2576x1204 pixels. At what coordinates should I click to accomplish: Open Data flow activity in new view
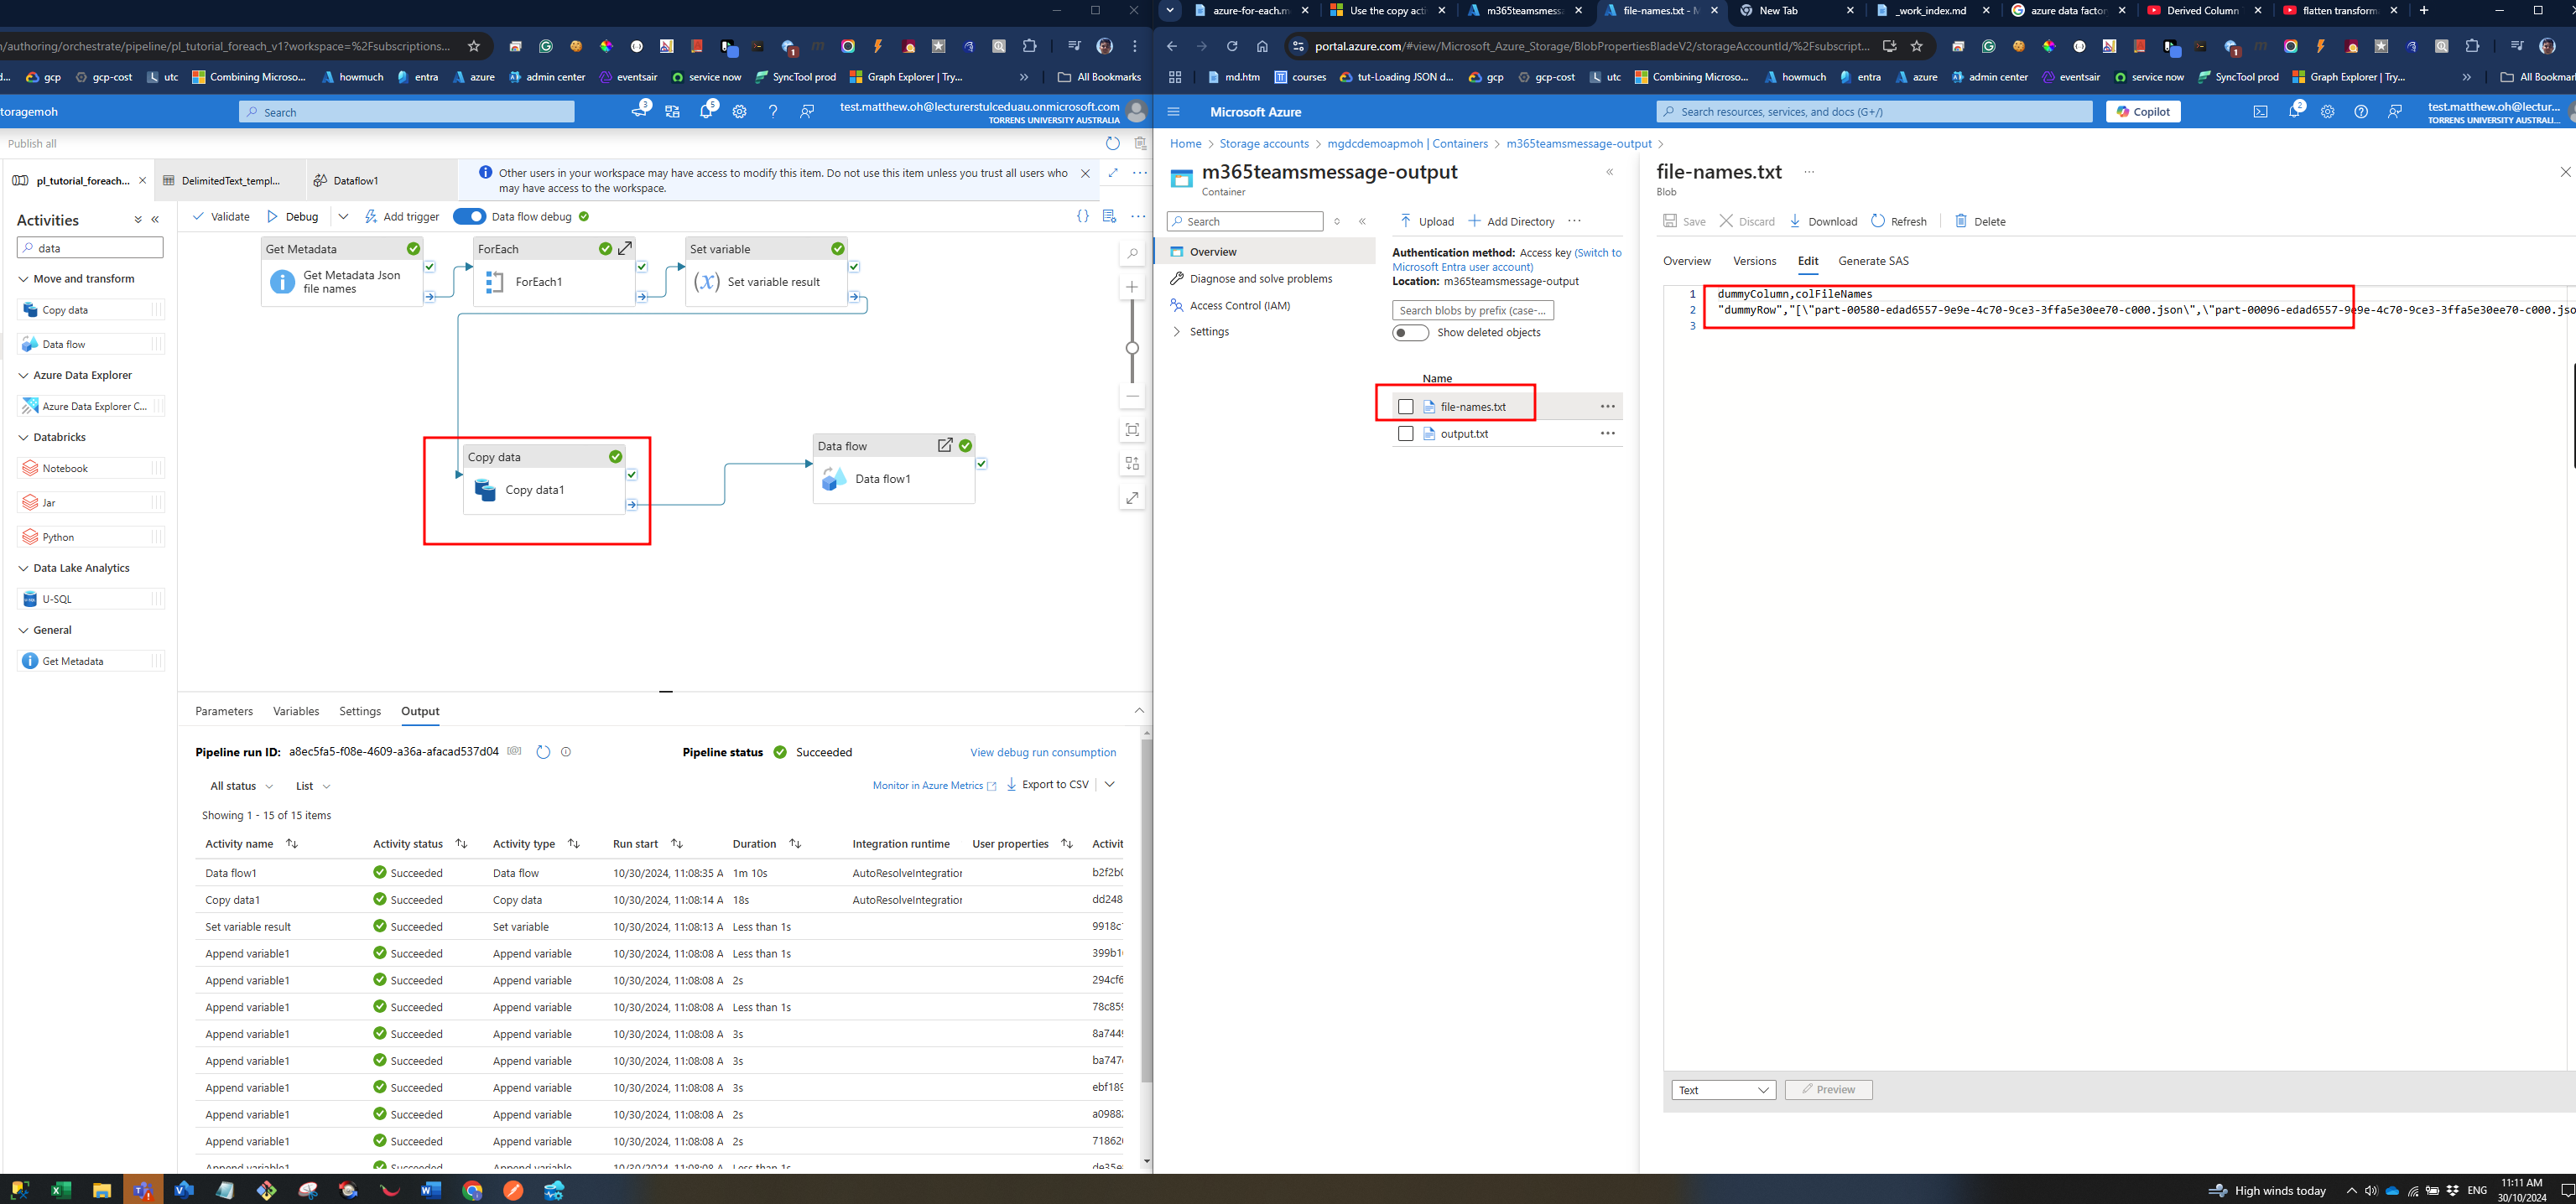tap(944, 445)
